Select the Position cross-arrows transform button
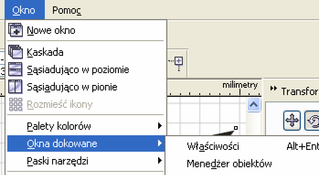 click(x=292, y=121)
